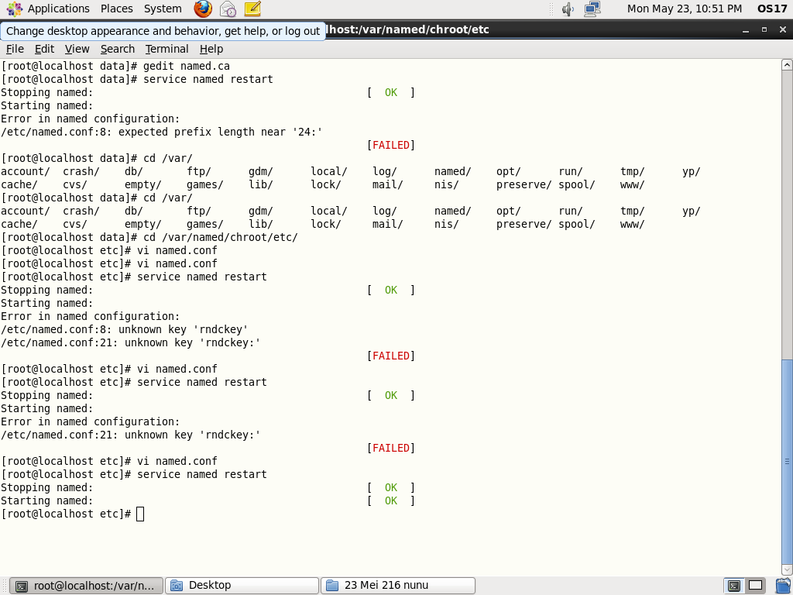Click the scrollbar down arrow
Screen dimensions: 793x595
click(787, 570)
